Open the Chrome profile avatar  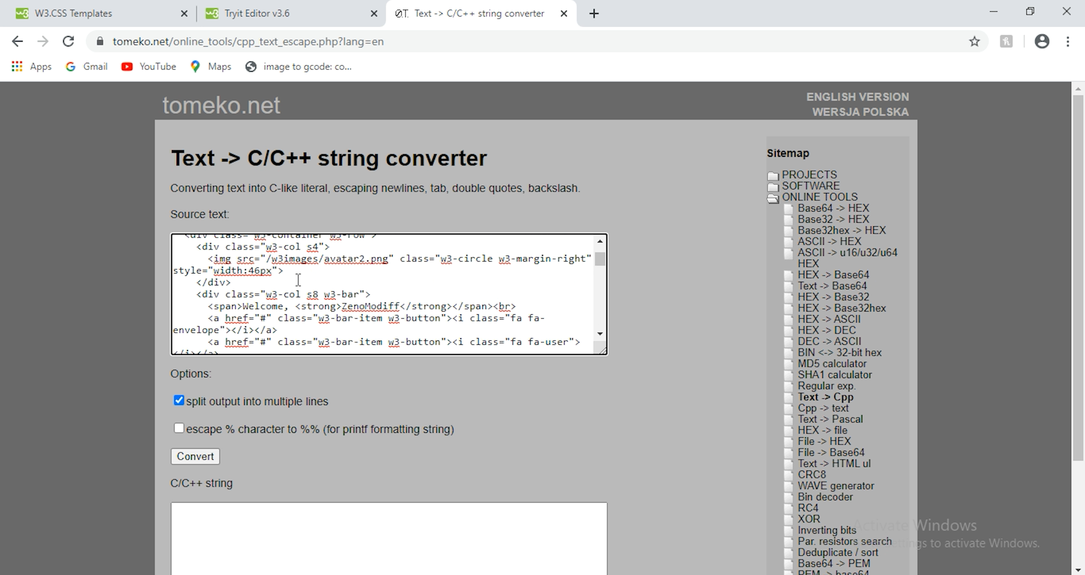(x=1042, y=41)
